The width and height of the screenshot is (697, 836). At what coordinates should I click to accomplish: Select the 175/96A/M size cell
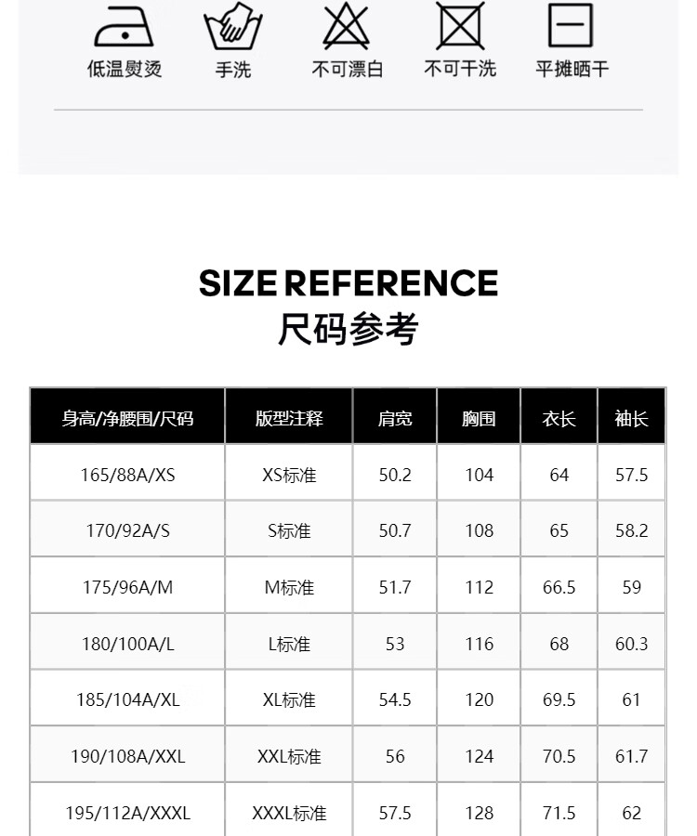(x=127, y=587)
